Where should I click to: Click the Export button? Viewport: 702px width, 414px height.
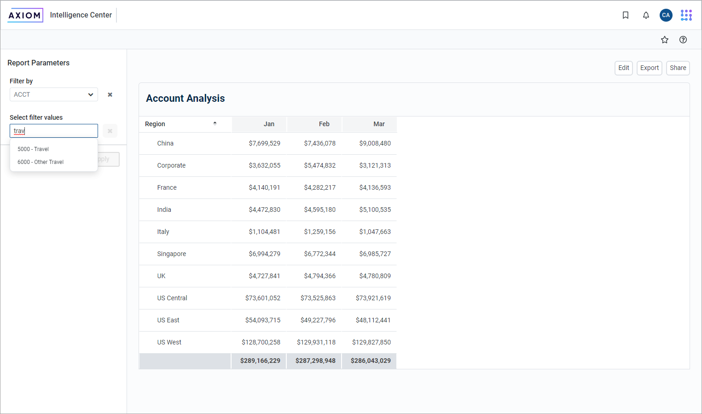[649, 68]
